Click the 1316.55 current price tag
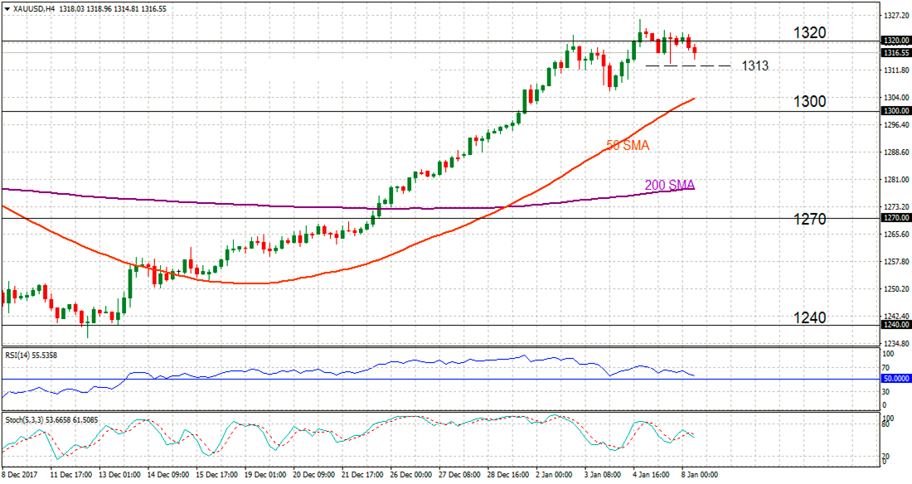This screenshot has width=912, height=484. [895, 52]
